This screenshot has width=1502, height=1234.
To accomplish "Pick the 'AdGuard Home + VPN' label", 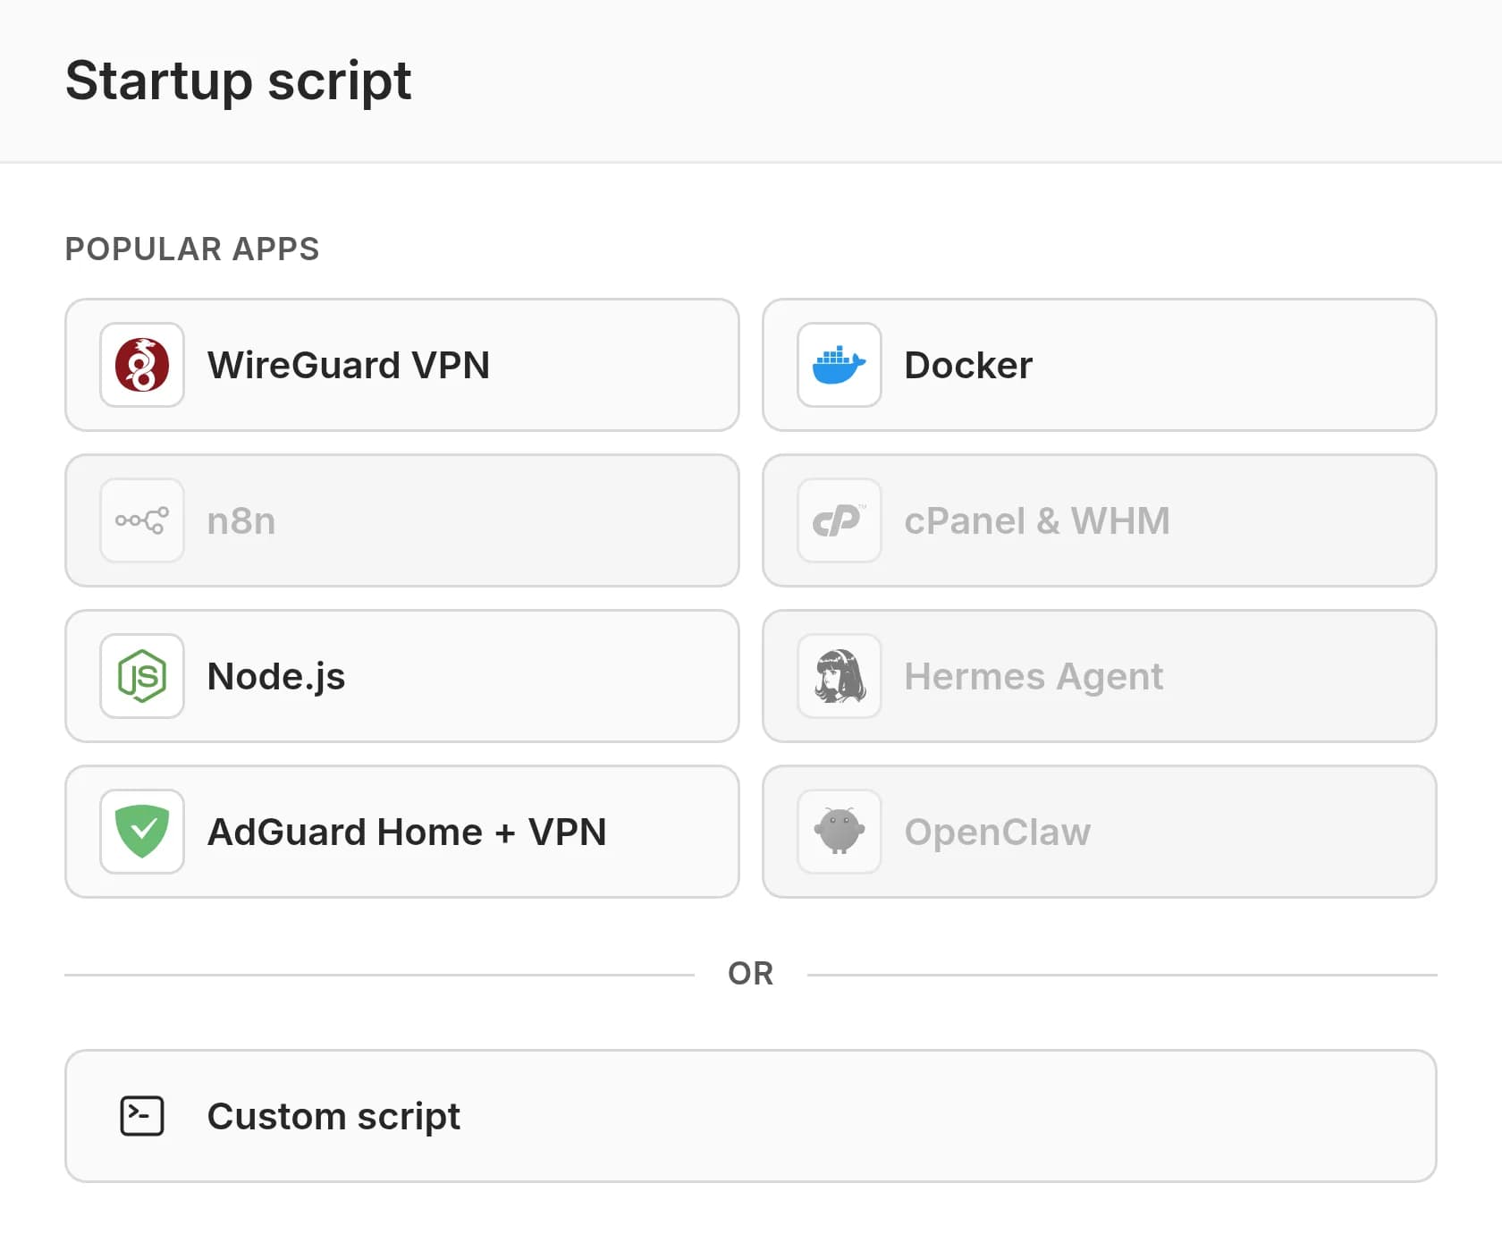I will [407, 832].
